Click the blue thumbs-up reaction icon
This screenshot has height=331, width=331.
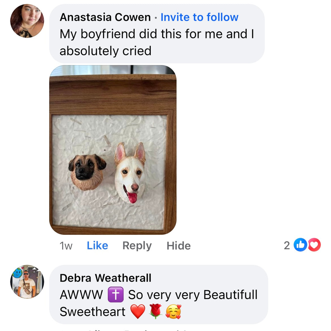click(x=300, y=245)
